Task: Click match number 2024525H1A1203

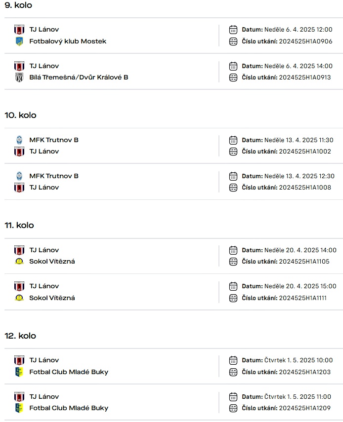Action: click(305, 372)
